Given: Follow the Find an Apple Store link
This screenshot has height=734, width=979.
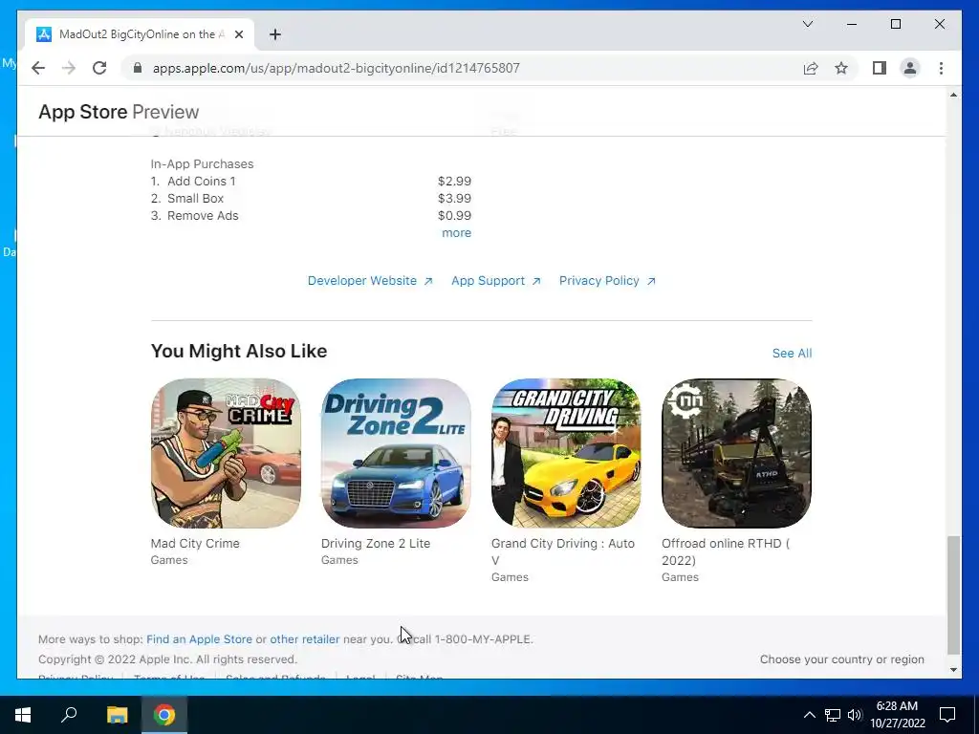Looking at the screenshot, I should point(199,639).
